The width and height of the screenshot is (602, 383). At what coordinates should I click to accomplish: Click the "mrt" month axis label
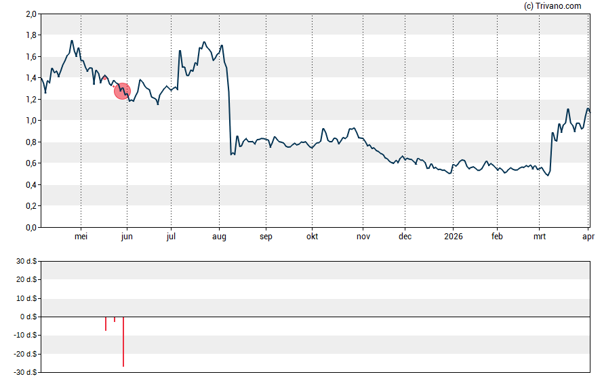pyautogui.click(x=540, y=237)
